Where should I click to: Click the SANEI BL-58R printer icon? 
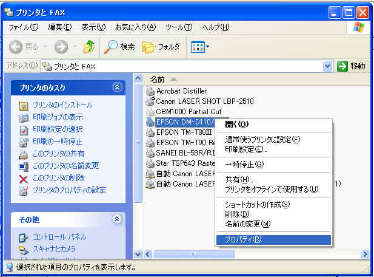tap(150, 153)
